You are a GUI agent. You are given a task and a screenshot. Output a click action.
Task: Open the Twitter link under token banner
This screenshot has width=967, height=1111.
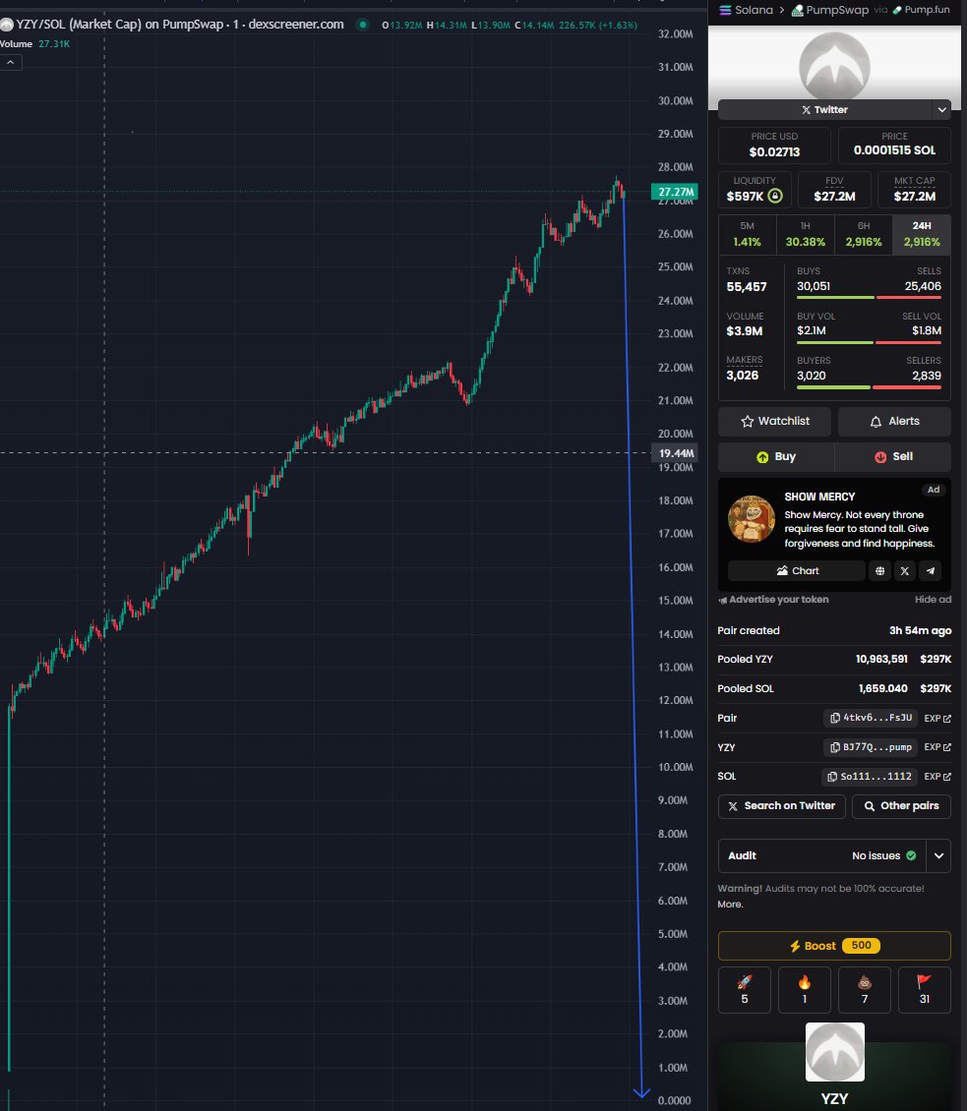pyautogui.click(x=824, y=110)
